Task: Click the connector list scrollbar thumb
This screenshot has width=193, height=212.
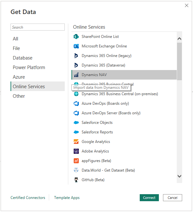Action: pyautogui.click(x=180, y=61)
